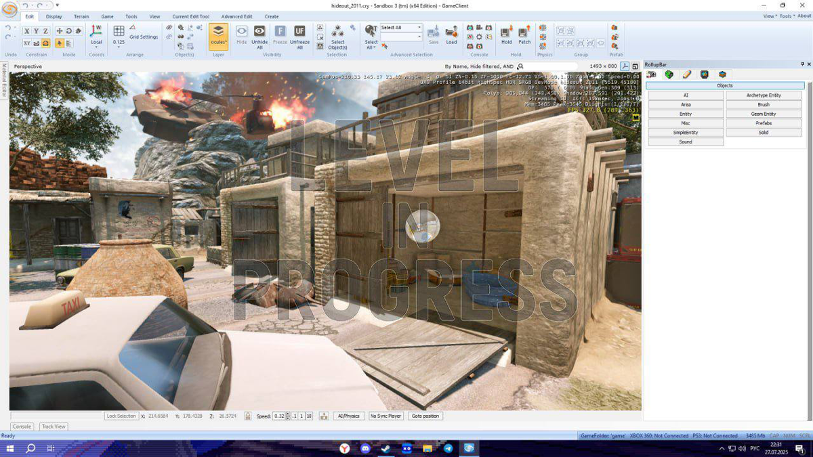Select the Move tool in Mode group

click(x=60, y=31)
